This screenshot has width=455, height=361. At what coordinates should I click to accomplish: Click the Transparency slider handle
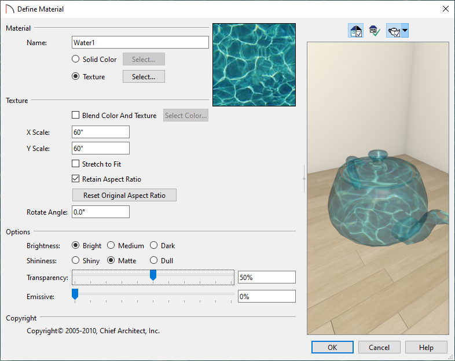[x=153, y=275]
